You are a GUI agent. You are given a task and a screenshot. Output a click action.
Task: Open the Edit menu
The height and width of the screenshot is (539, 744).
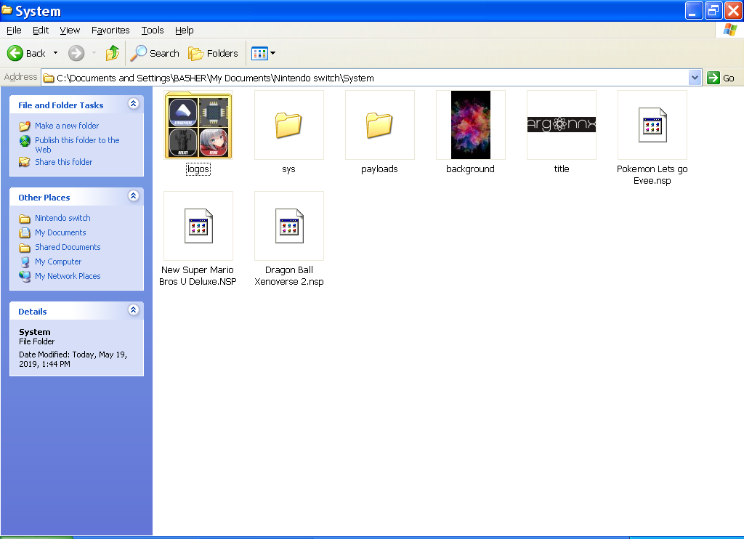(x=41, y=31)
